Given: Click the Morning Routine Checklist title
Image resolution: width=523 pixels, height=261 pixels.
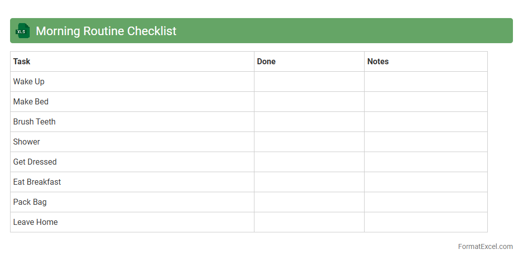Looking at the screenshot, I should pos(106,31).
